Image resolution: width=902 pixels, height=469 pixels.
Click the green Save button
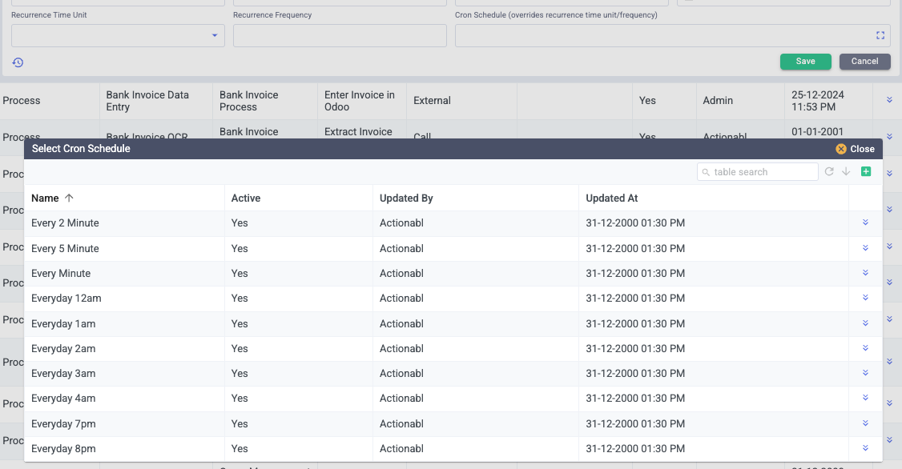click(x=805, y=62)
